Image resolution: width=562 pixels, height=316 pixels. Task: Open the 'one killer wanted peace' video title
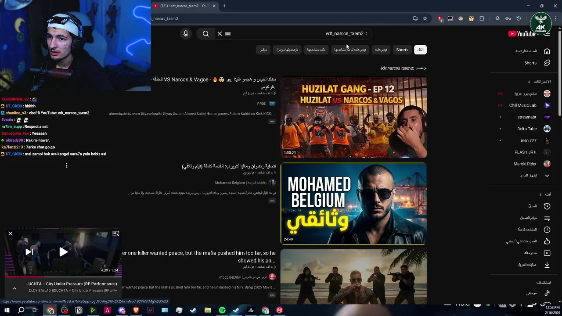tap(199, 257)
